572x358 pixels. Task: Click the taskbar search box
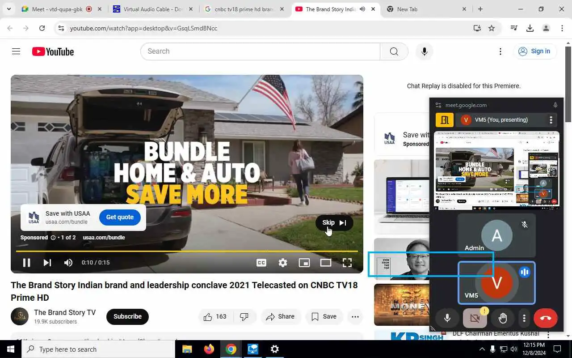98,349
